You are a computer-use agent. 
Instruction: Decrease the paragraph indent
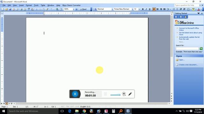[x=181, y=9]
